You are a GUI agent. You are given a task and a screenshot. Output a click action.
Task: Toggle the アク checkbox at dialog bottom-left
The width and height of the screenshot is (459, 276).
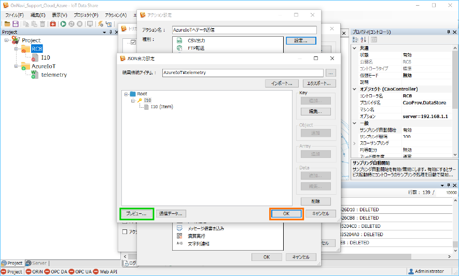[124, 232]
